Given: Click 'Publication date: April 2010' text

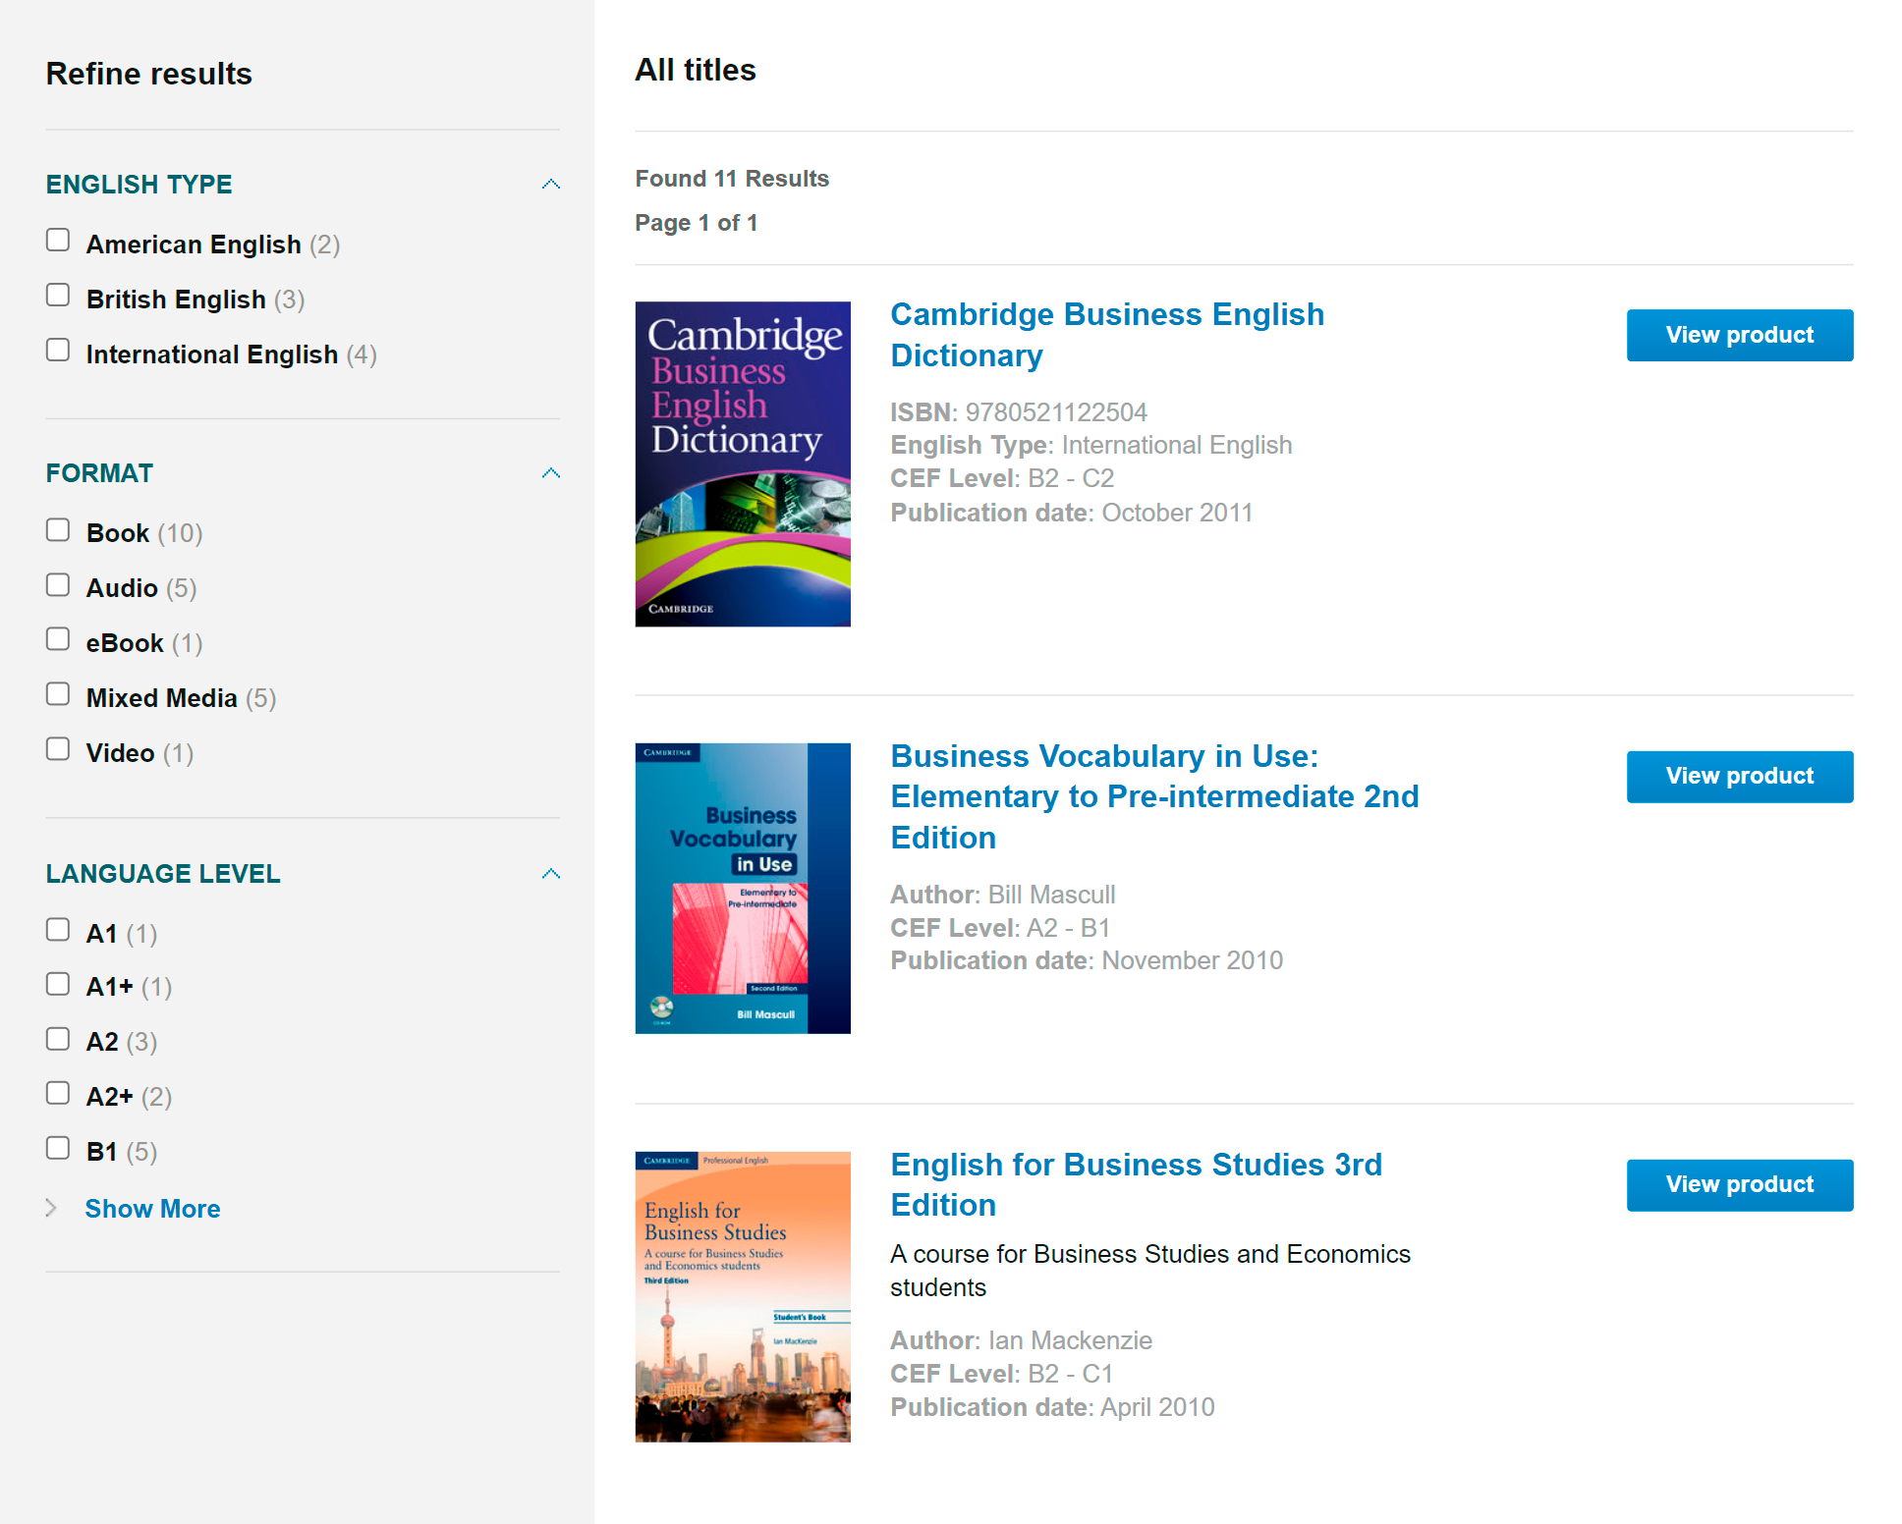Looking at the screenshot, I should click(x=1052, y=1407).
